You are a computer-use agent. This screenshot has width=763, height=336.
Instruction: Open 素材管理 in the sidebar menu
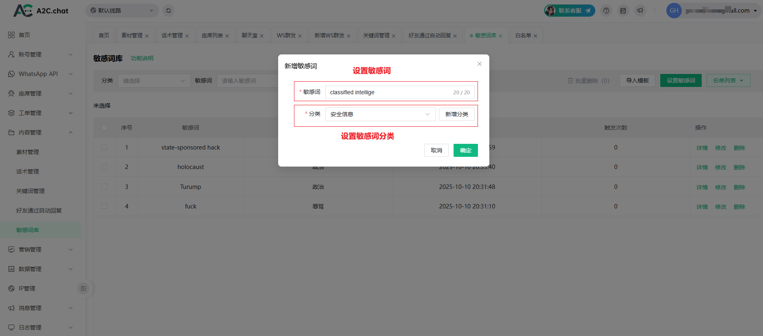pyautogui.click(x=28, y=152)
